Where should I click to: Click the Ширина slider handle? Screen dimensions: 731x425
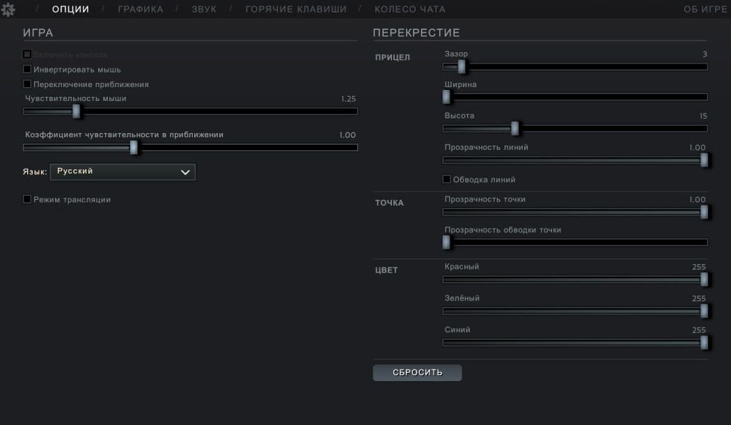pos(447,97)
